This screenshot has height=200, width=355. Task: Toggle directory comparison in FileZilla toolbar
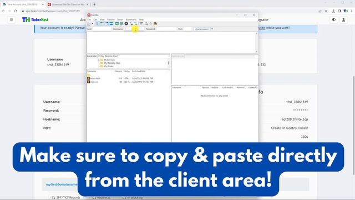[x=146, y=23]
